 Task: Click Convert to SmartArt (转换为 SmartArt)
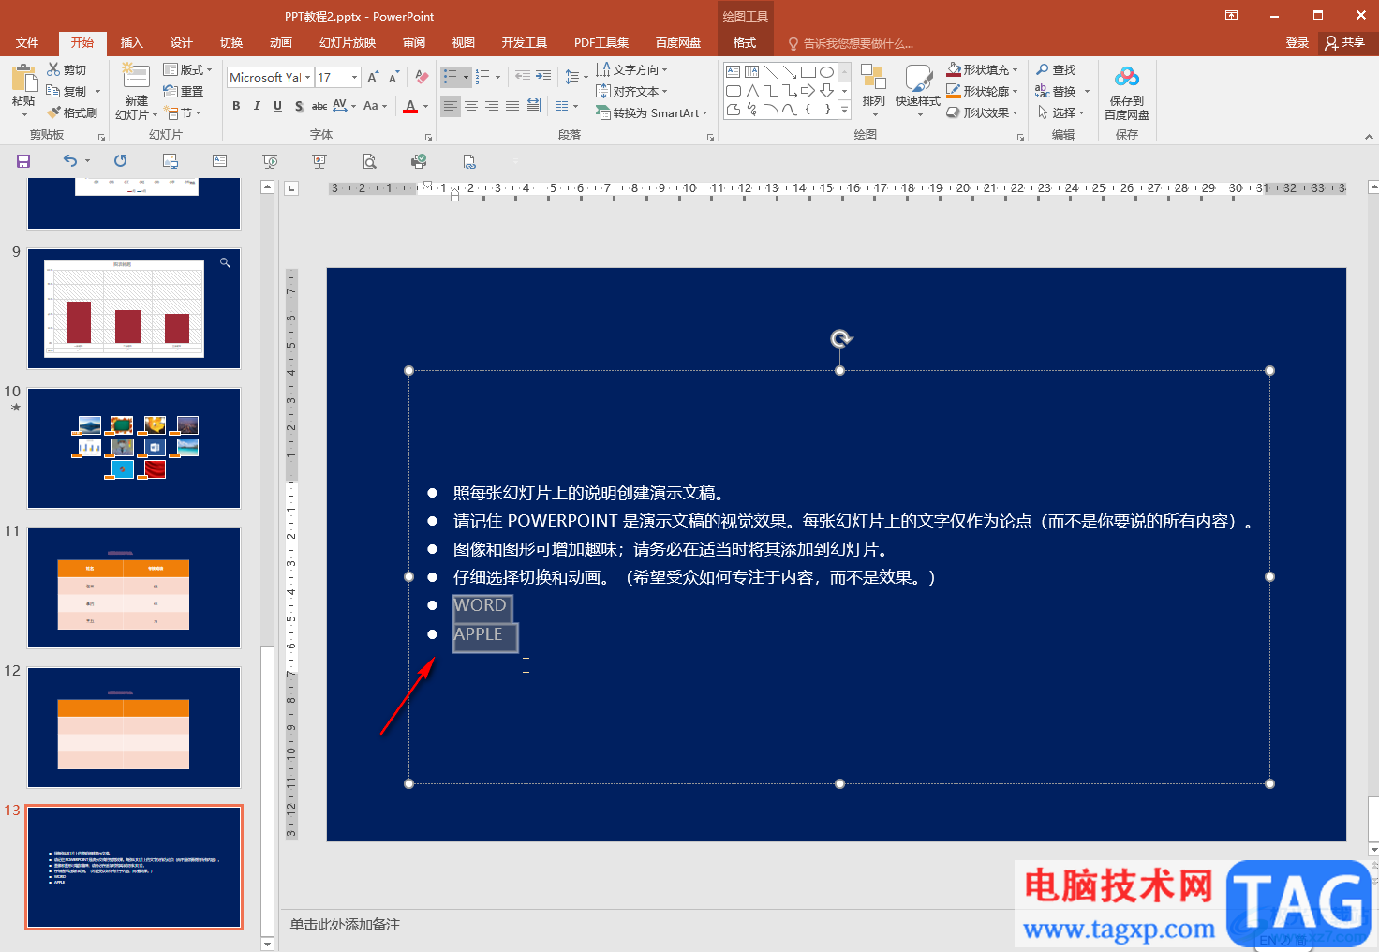(x=651, y=112)
